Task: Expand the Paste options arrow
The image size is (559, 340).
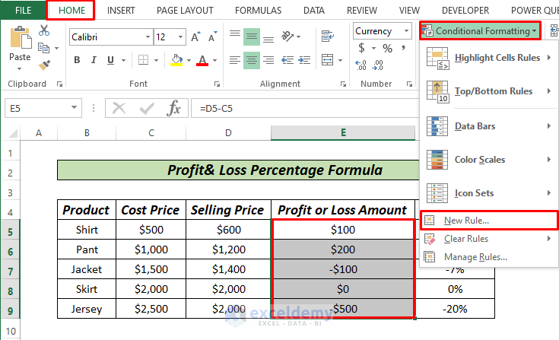Action: coord(20,68)
